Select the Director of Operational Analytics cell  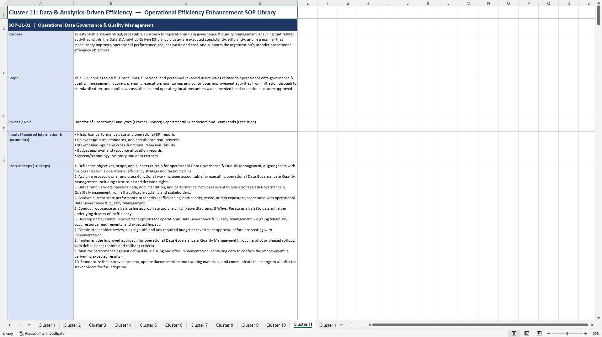click(185, 125)
